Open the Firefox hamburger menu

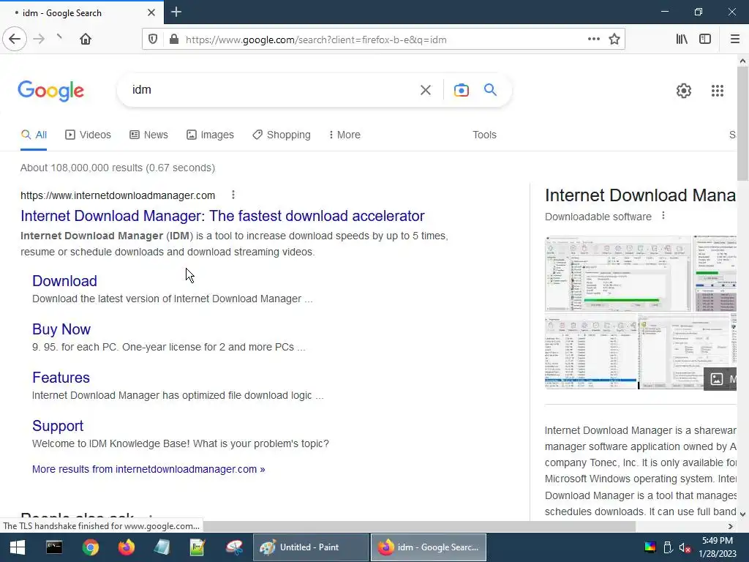(734, 40)
